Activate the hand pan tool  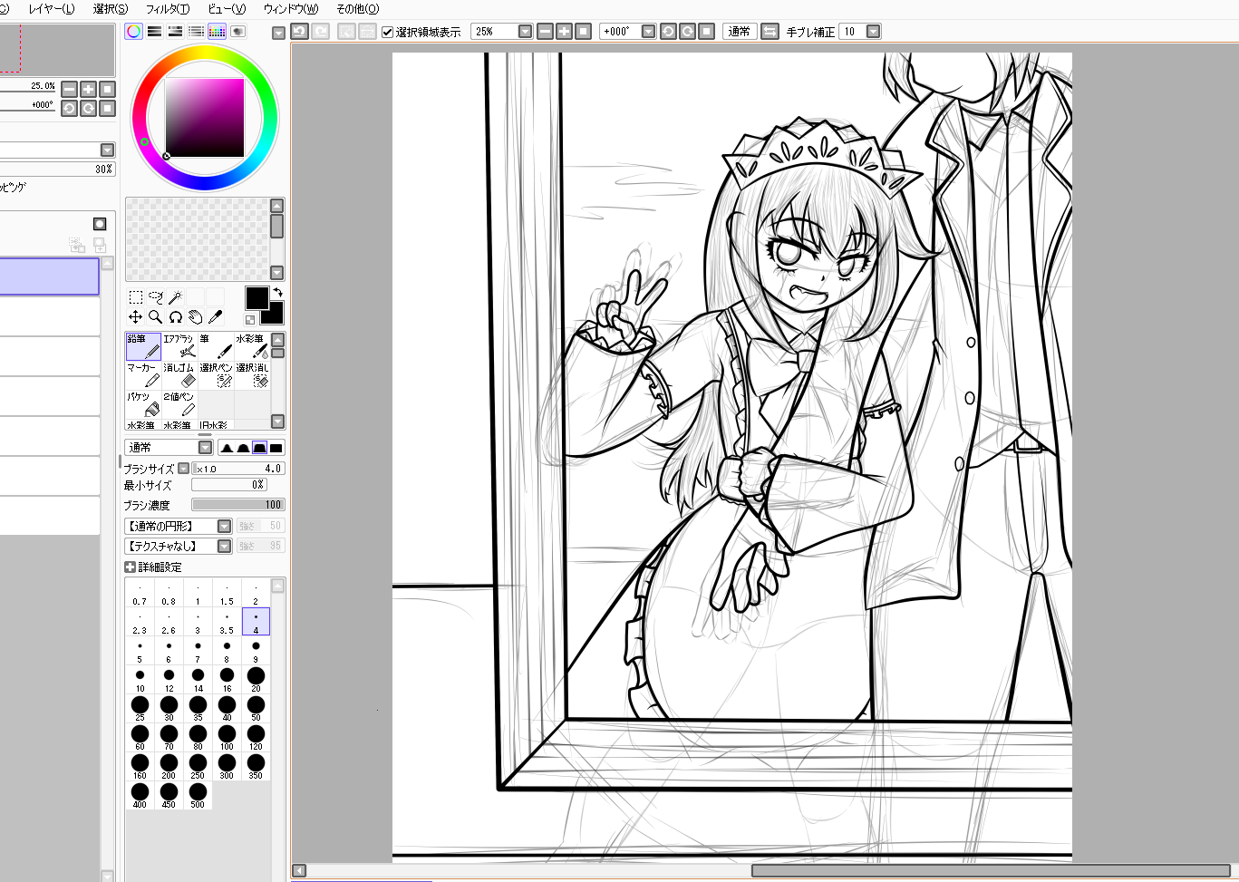195,317
